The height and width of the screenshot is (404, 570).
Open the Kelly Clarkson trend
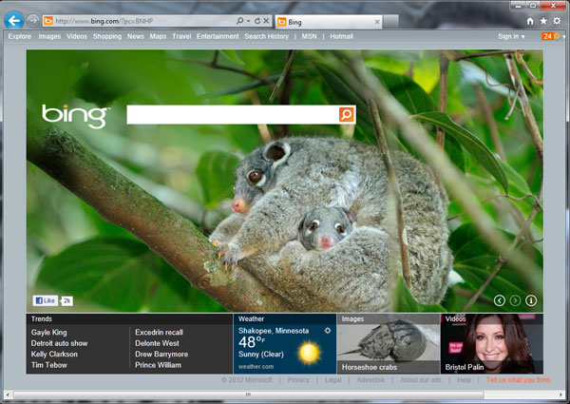tap(54, 355)
